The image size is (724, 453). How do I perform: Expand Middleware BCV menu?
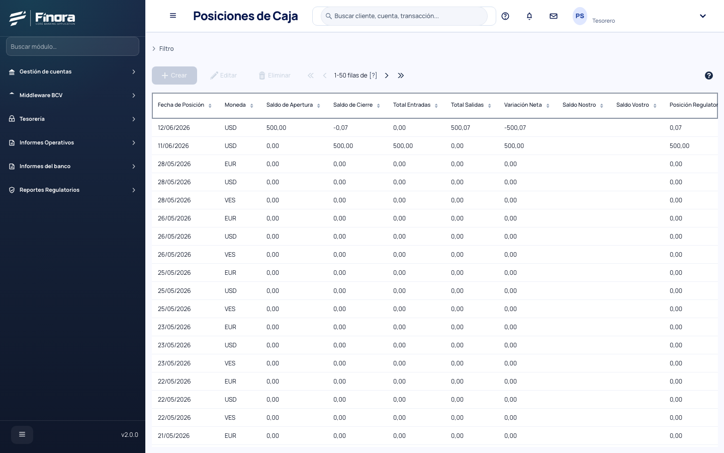(x=72, y=96)
